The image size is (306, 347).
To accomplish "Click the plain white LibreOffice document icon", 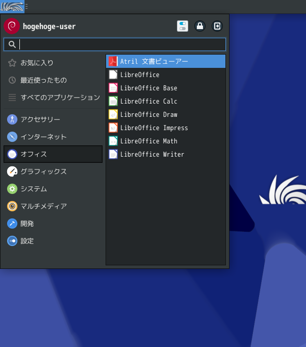I will pos(113,75).
